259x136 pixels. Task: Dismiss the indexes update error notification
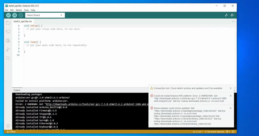point(230,108)
